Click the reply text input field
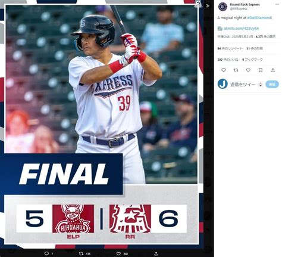282x257 pixels. (x=243, y=84)
